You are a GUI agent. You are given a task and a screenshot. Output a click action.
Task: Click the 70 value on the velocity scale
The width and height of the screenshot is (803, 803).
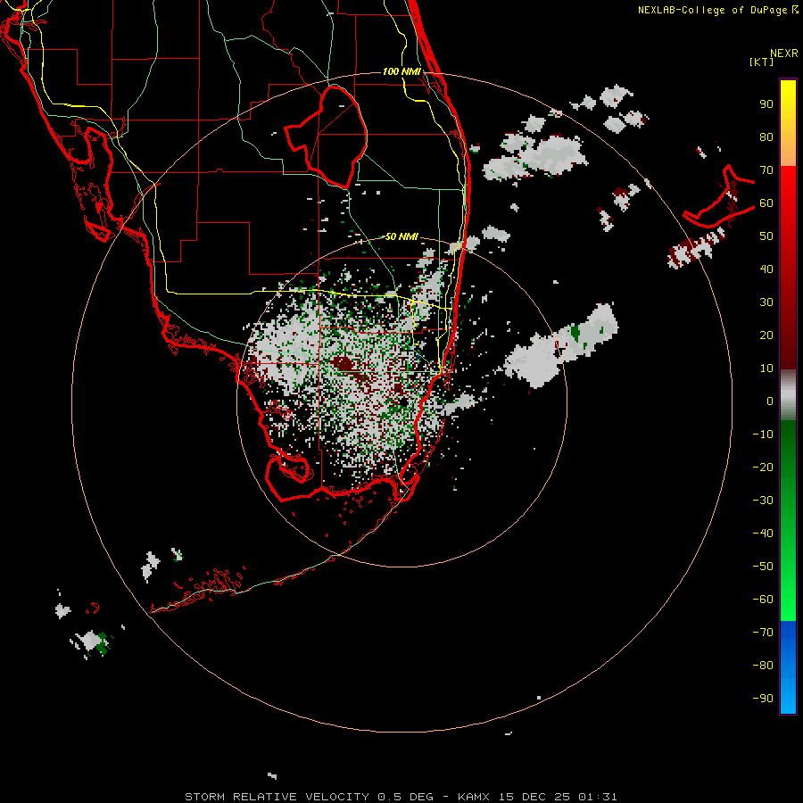(x=766, y=170)
